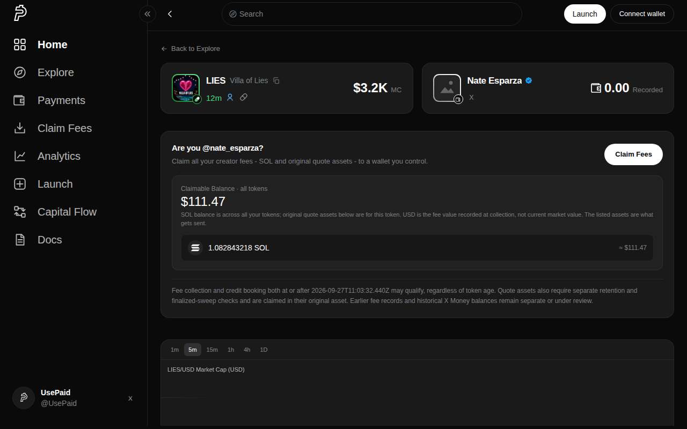Click the SOL coin icon in balance row
This screenshot has height=429, width=687.
click(195, 248)
